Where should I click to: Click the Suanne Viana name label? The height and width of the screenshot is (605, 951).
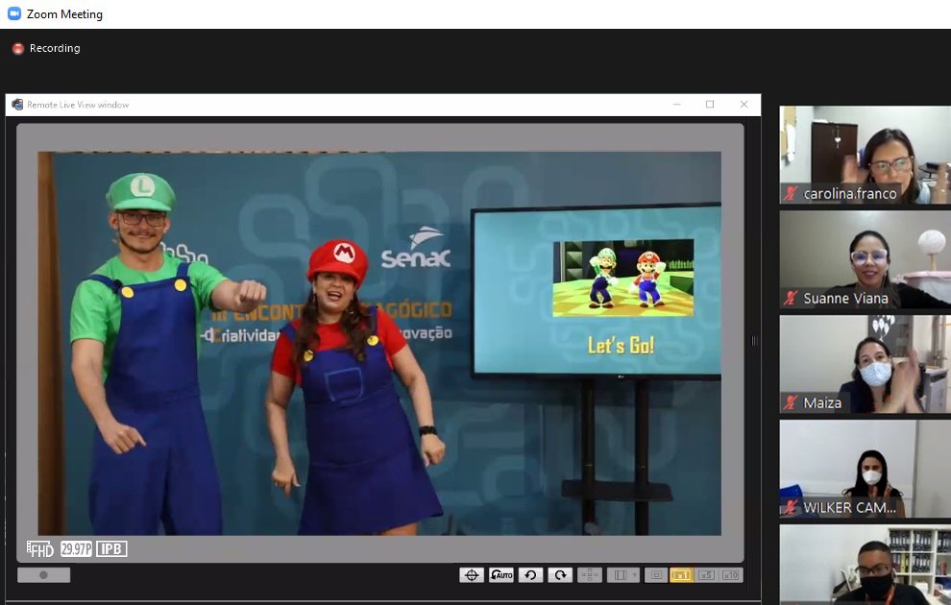pyautogui.click(x=845, y=299)
